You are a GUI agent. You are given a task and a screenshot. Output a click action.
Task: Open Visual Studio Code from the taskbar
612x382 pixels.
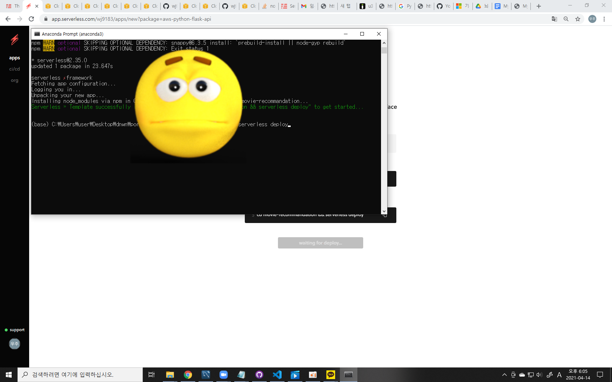[277, 375]
